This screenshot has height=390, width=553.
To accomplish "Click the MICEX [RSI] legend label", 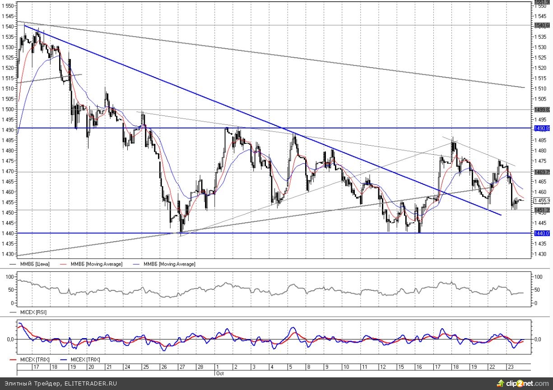I will (x=33, y=312).
